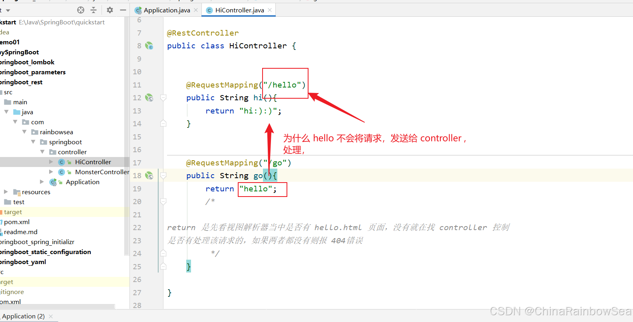The image size is (633, 322).
Task: Hide the project tool window with the minus icon
Action: (123, 10)
